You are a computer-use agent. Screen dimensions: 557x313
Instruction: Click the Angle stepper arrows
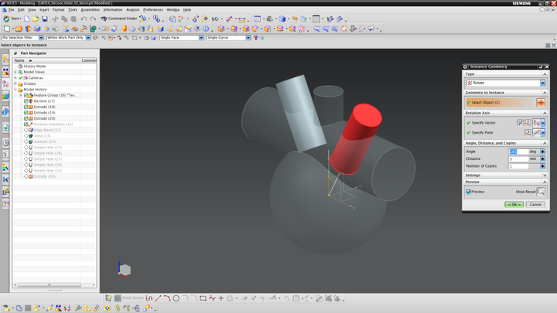[542, 151]
